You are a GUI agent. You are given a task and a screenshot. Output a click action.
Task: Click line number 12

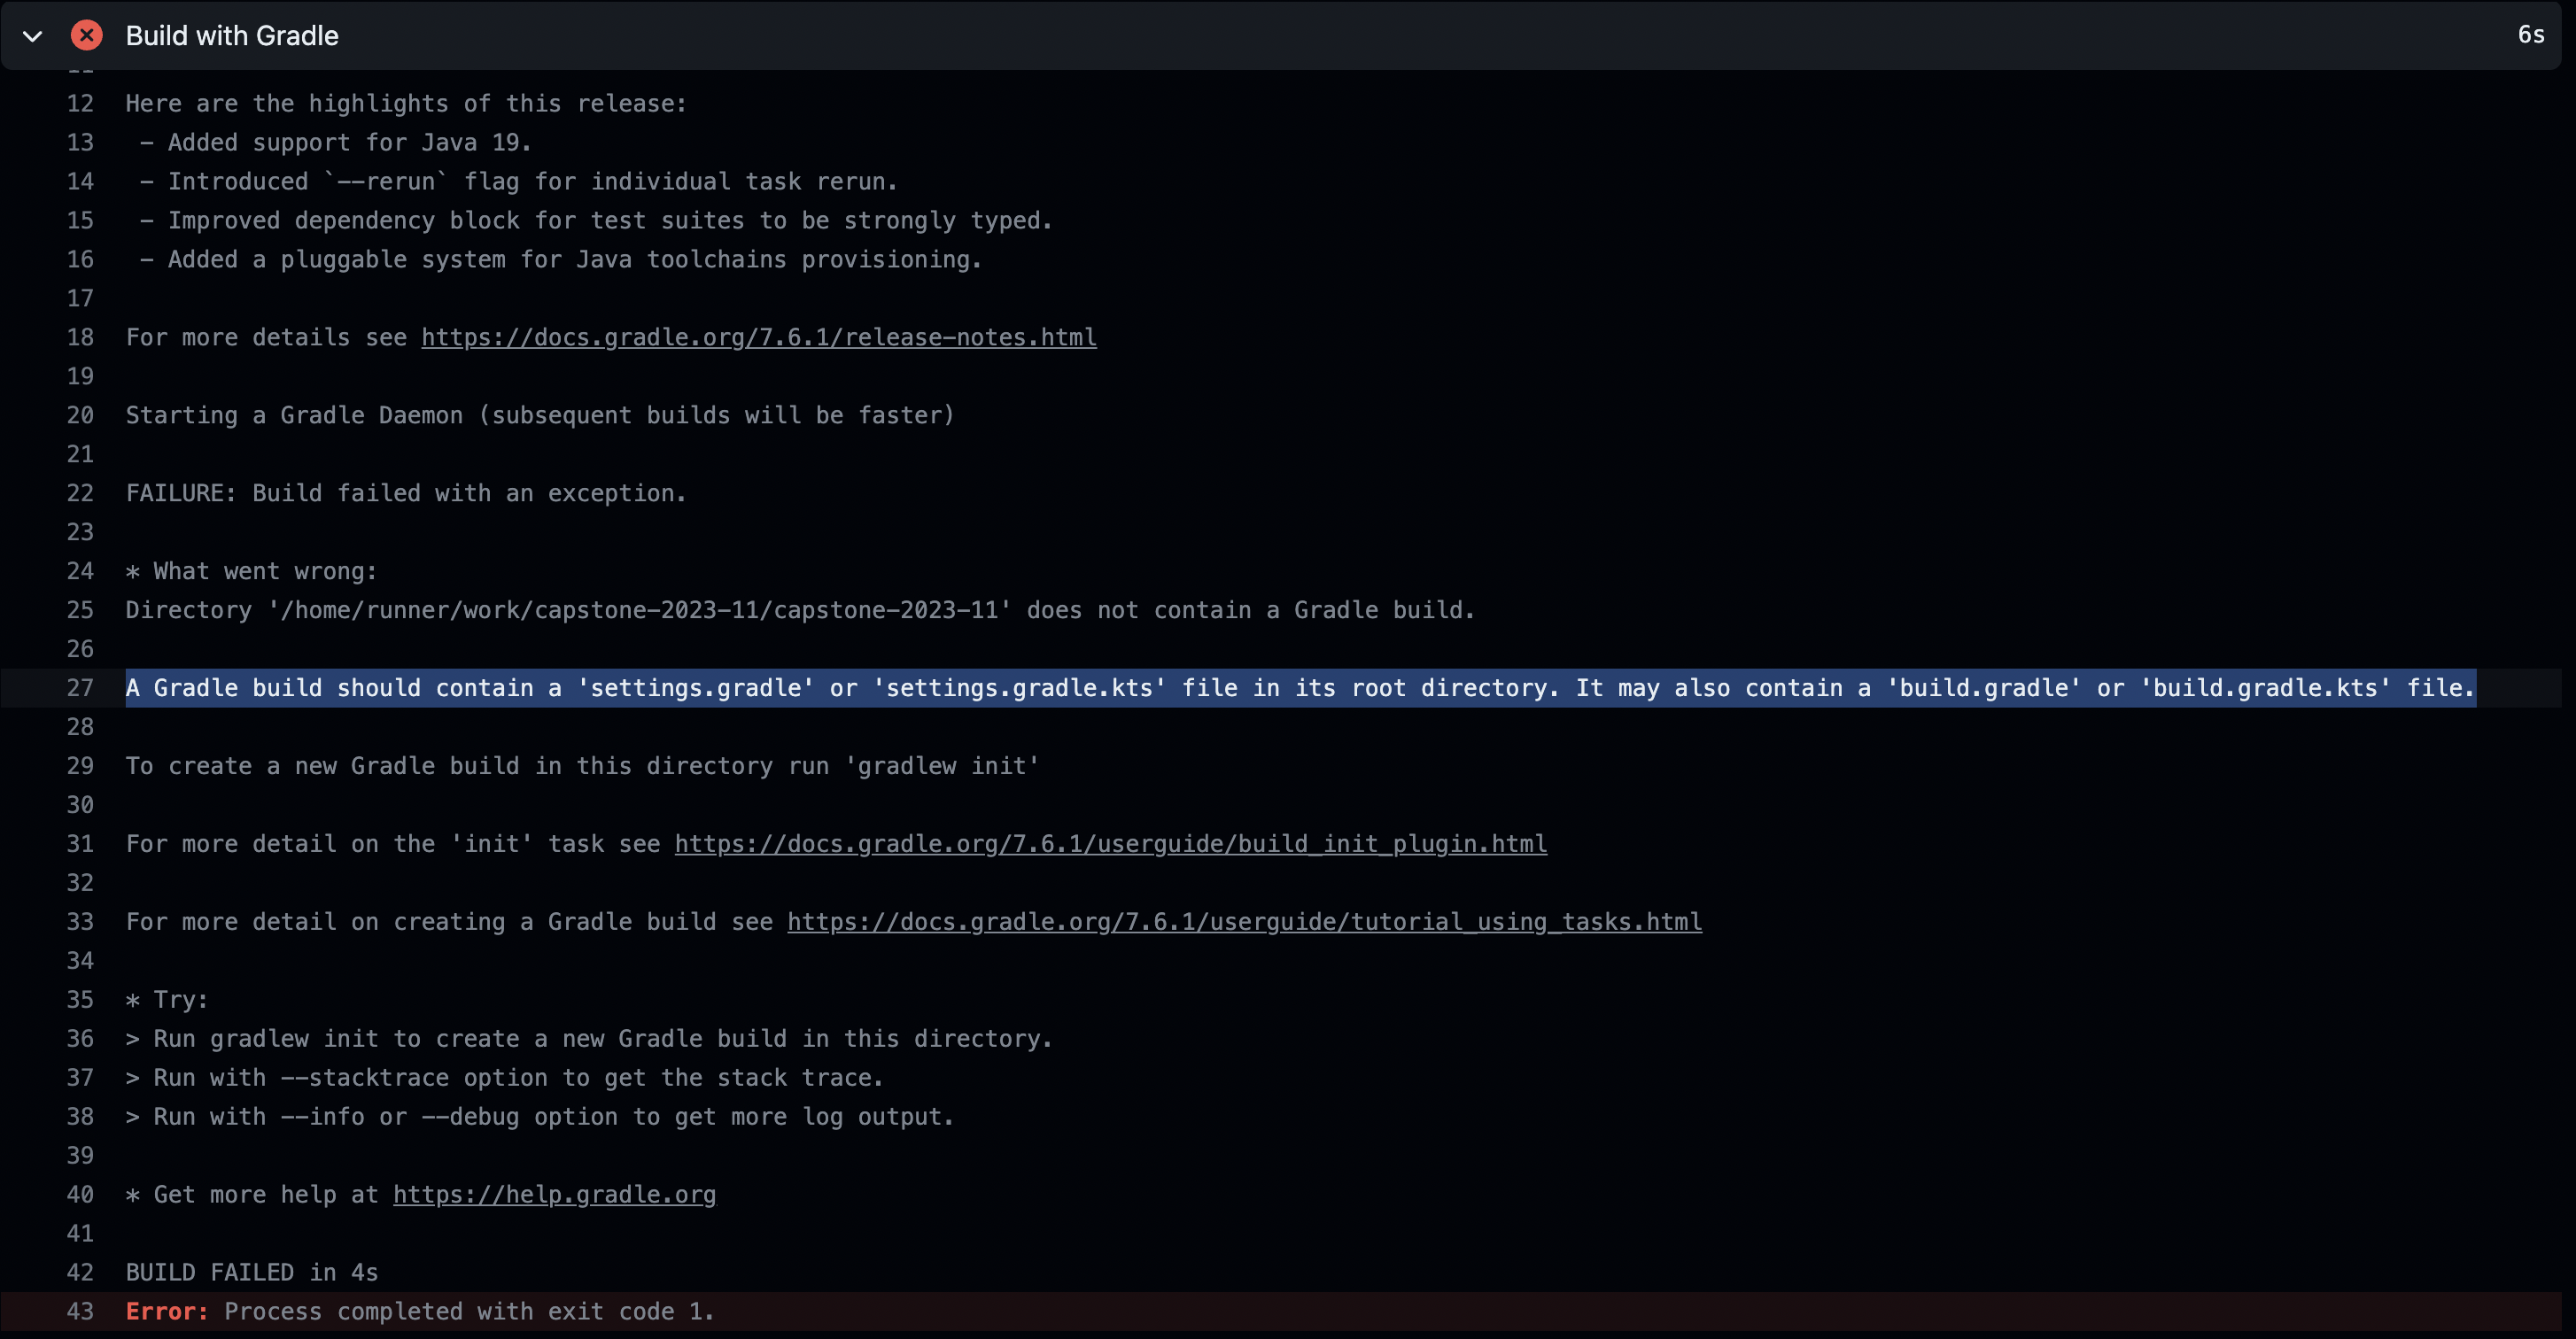pyautogui.click(x=80, y=104)
